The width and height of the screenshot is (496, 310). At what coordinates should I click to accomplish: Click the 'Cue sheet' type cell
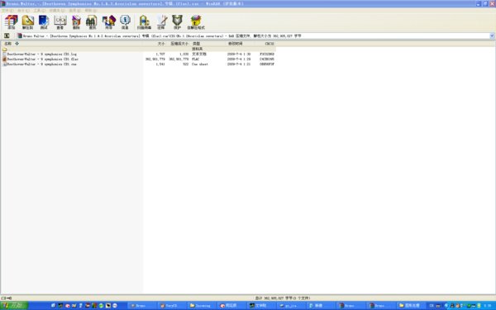[200, 64]
